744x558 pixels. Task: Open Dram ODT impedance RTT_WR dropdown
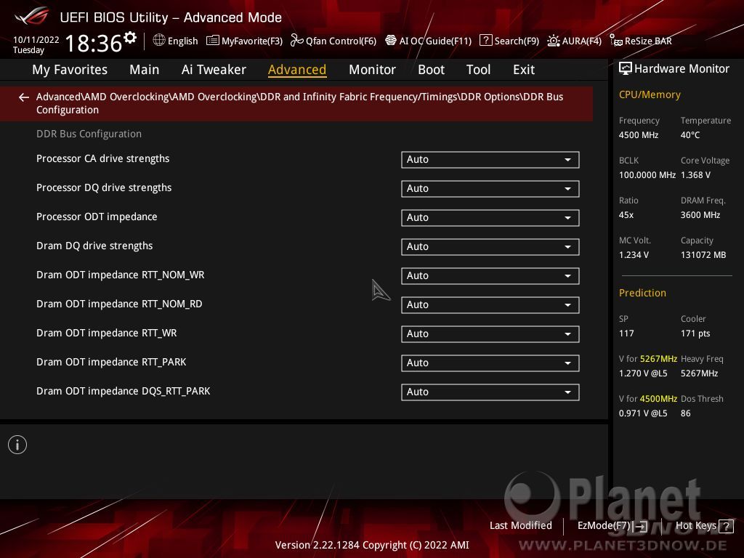coord(490,334)
